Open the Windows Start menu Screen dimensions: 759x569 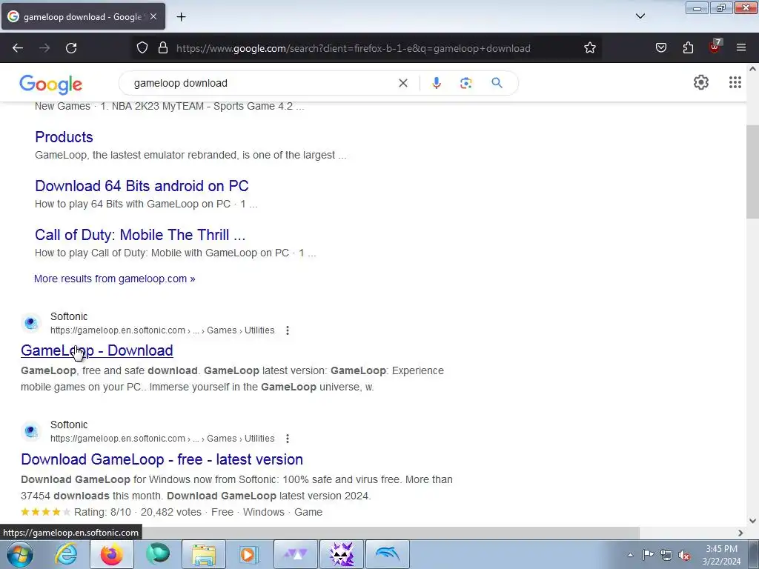(19, 554)
